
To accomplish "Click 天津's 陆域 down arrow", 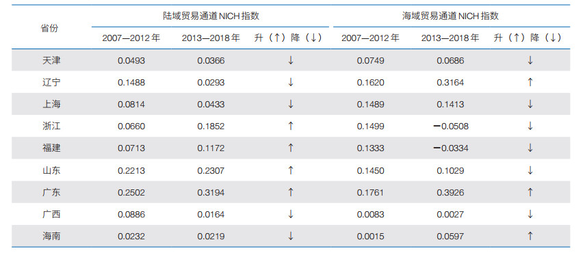I will coord(291,60).
